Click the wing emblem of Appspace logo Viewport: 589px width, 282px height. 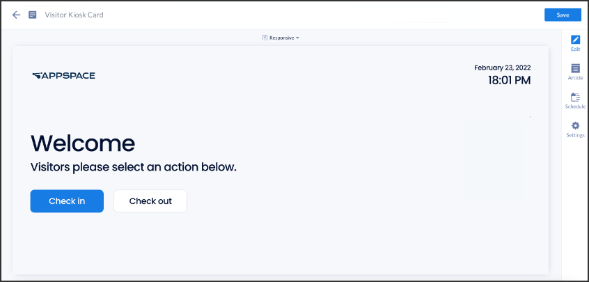[36, 76]
